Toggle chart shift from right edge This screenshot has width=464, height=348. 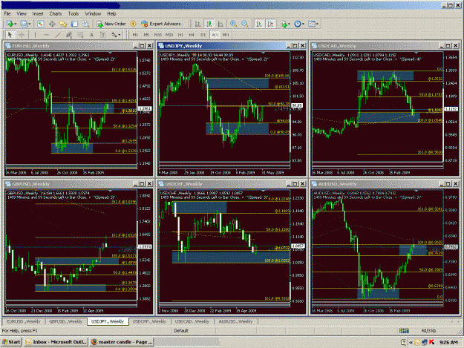coord(271,24)
